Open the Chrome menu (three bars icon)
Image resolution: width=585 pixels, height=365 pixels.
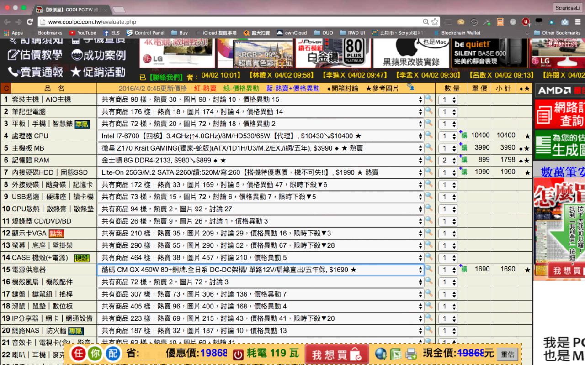pos(577,22)
